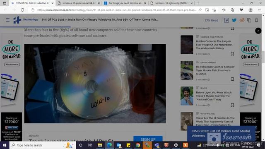Screen dimensions: 265x149
Task: Enter Immersive Reader mode
Action: tap(207, 10)
